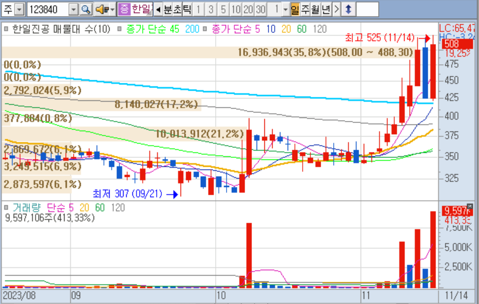The image size is (479, 304).
Task: Open the 주 market type dropdown
Action: coord(19,9)
